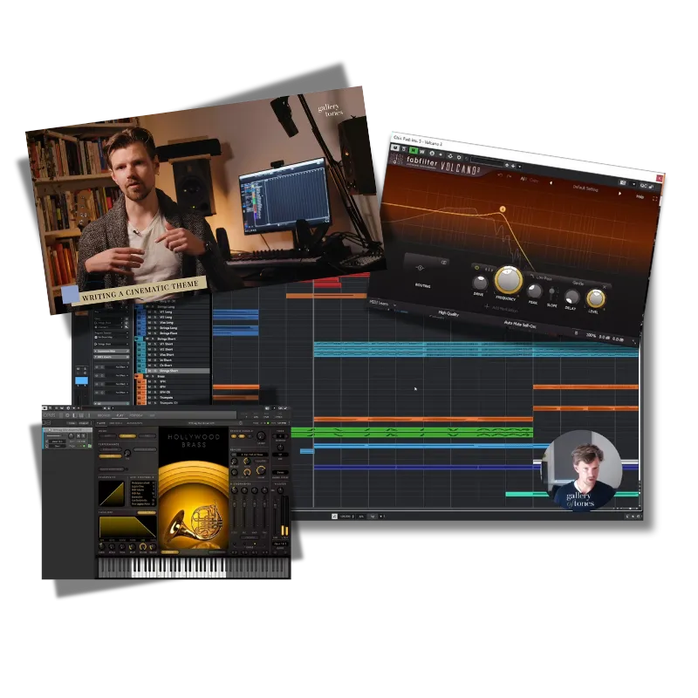Click the Undo arrow in FabFilter Volcano
698x698 pixels.
tap(500, 175)
